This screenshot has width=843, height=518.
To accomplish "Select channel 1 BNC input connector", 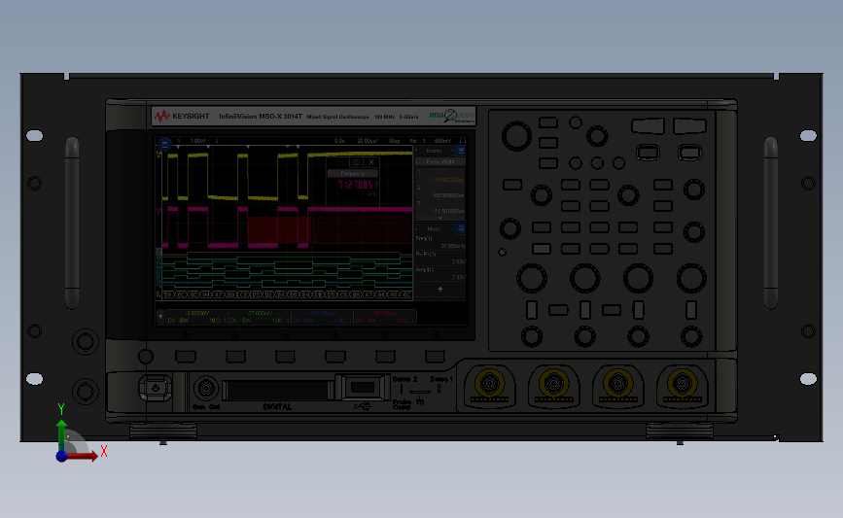I will coord(489,383).
